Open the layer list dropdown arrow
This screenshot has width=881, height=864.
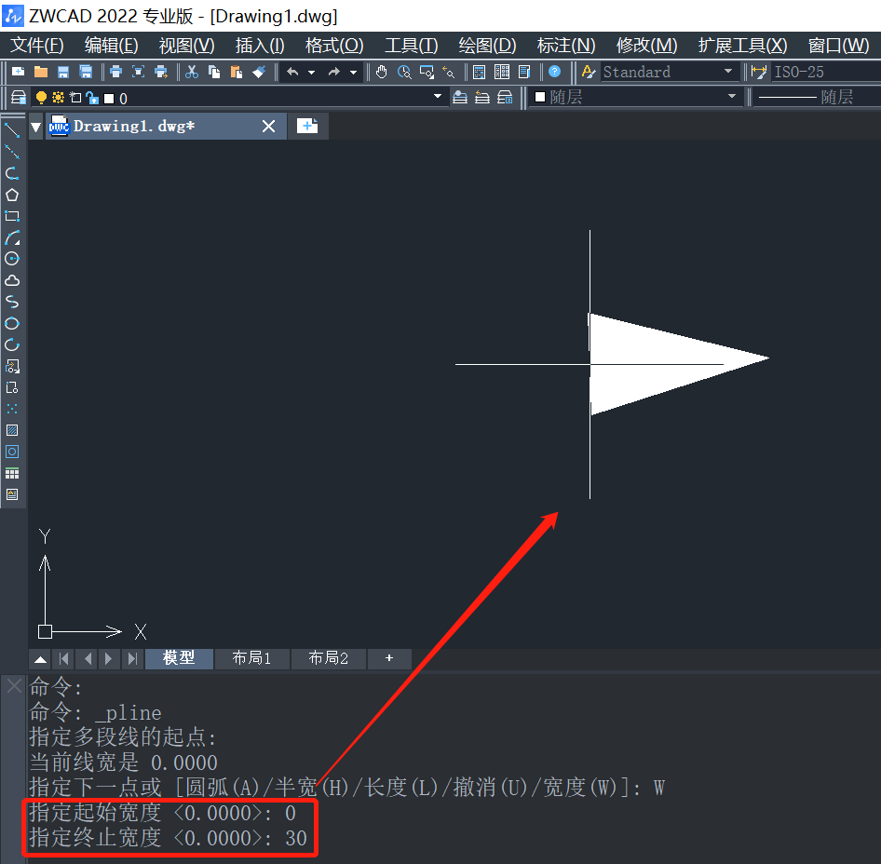[438, 97]
